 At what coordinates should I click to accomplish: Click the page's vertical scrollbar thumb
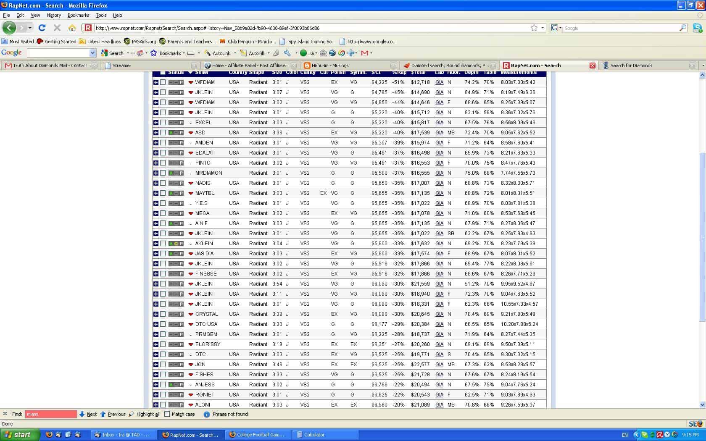[702, 237]
